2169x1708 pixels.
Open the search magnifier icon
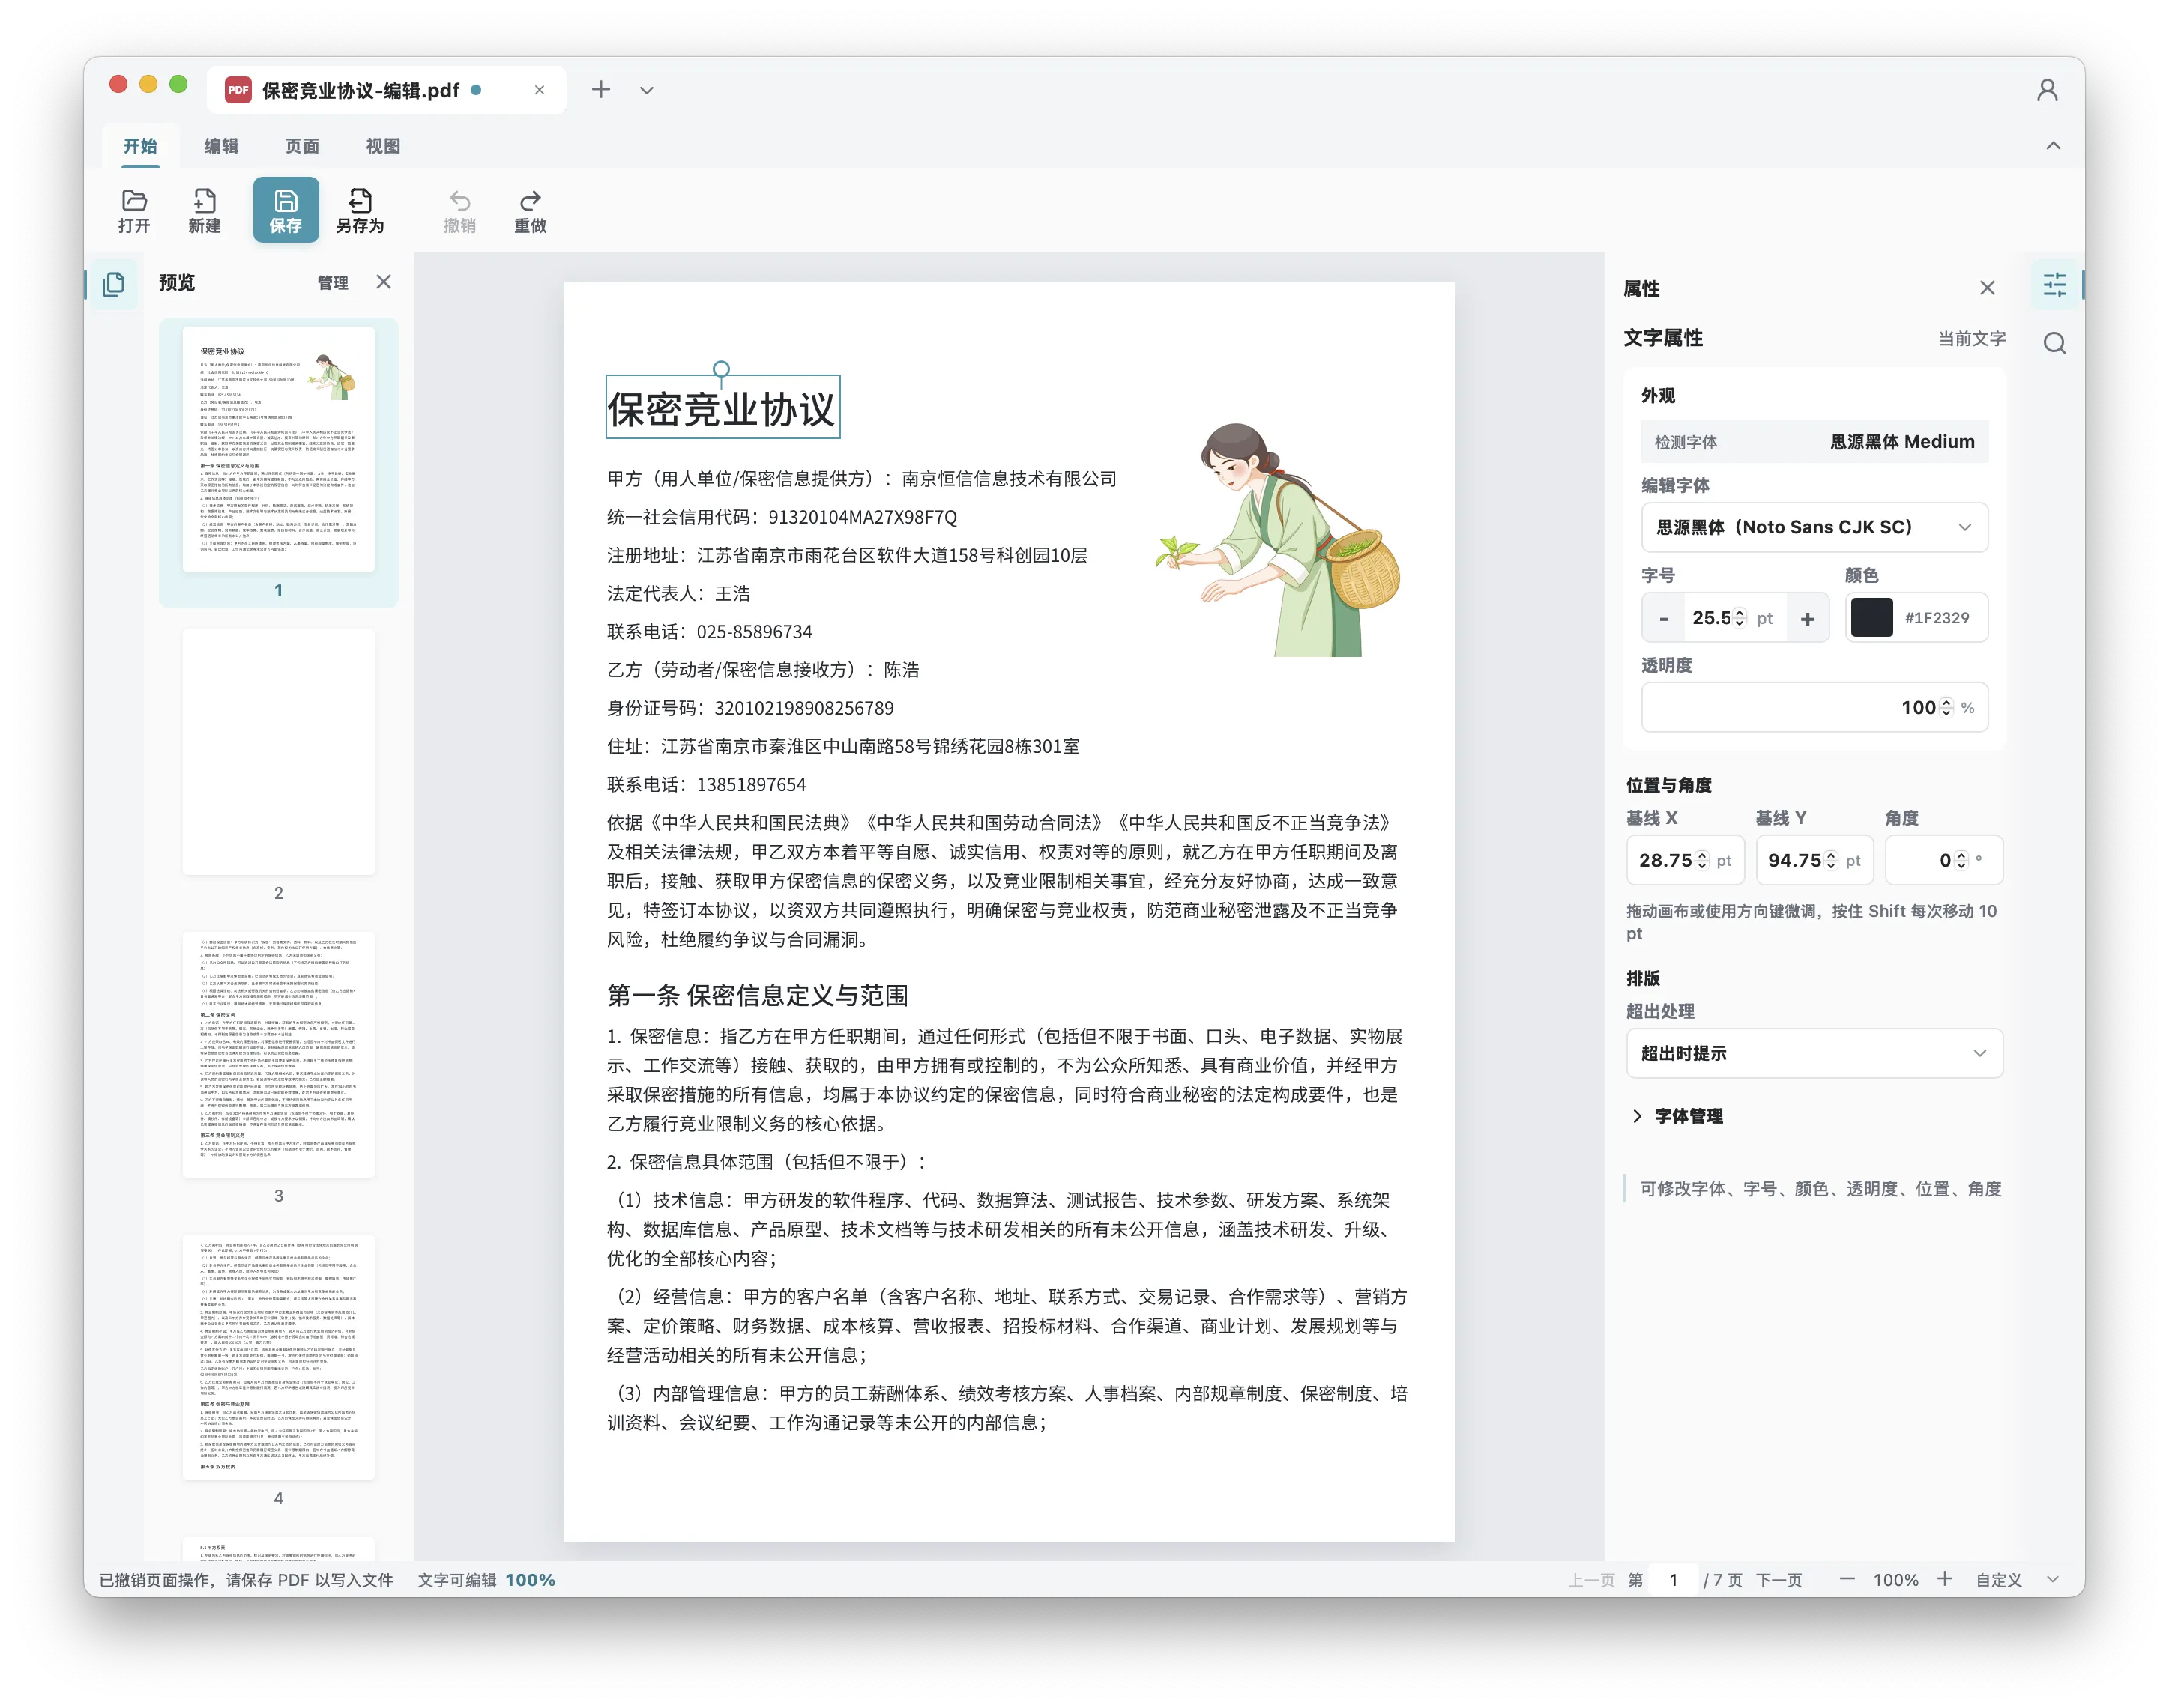[2055, 343]
